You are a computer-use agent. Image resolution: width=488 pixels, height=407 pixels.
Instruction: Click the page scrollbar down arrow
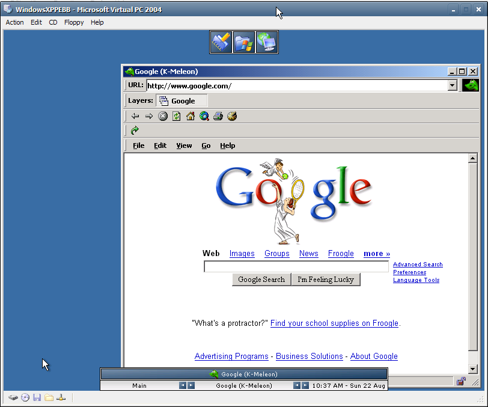473,369
